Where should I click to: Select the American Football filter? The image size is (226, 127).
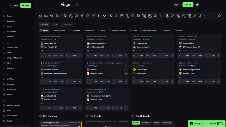tap(117, 30)
